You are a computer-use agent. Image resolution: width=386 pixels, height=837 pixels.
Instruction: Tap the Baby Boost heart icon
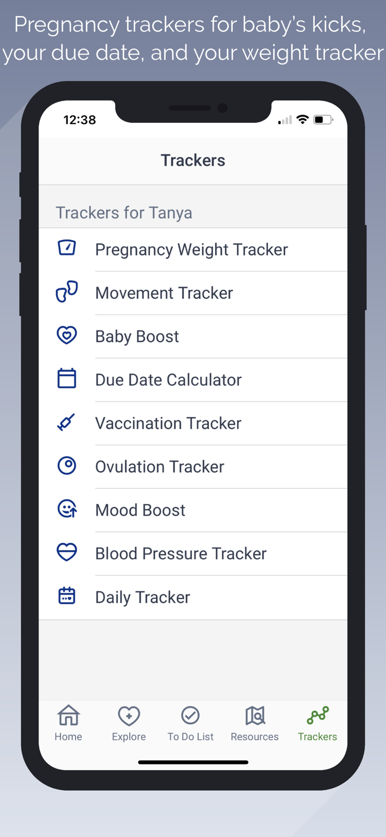[x=67, y=335]
